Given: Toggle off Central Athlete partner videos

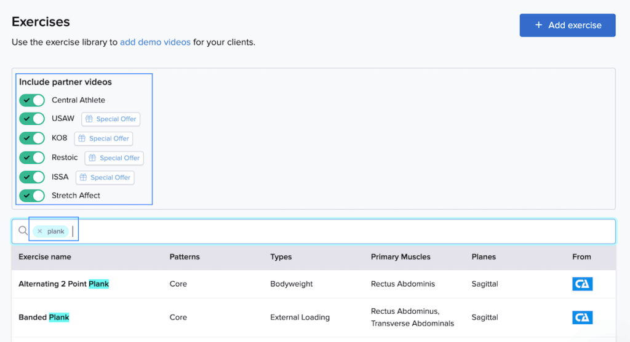Looking at the screenshot, I should [x=32, y=100].
